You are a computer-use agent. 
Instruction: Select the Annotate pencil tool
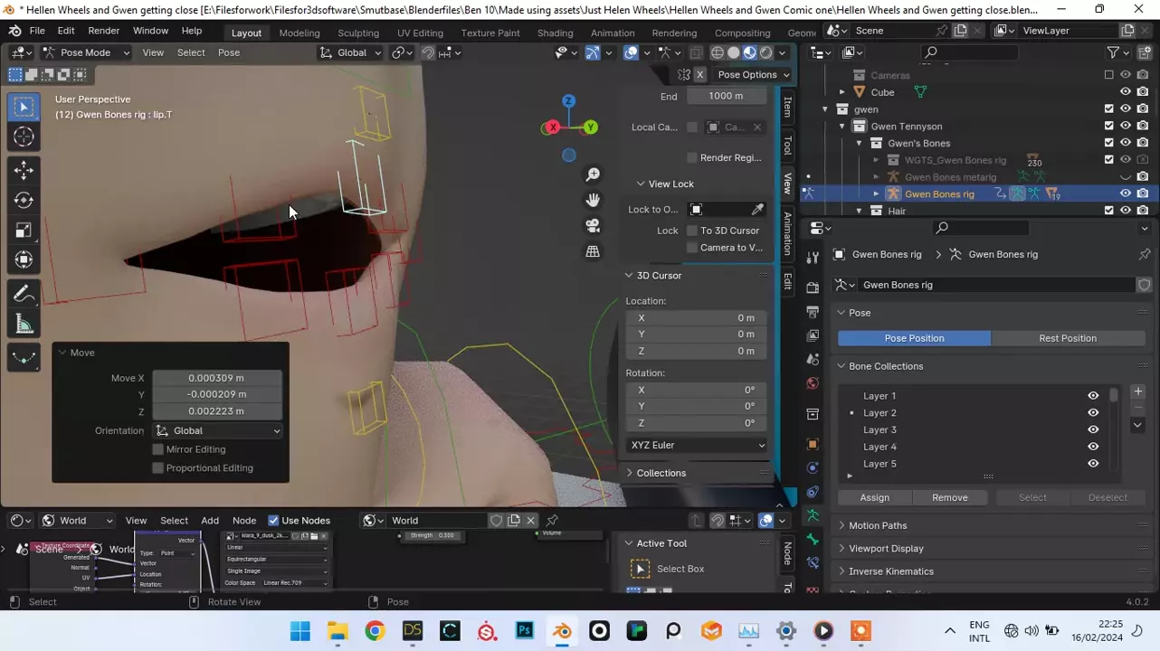(x=24, y=294)
